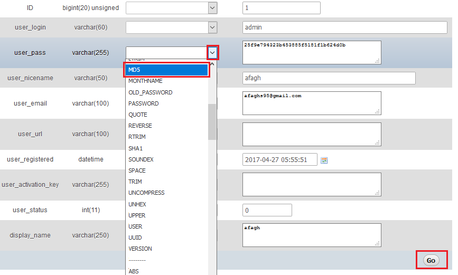
Task: Choose UUID function in dropdown list
Action: pos(135,238)
